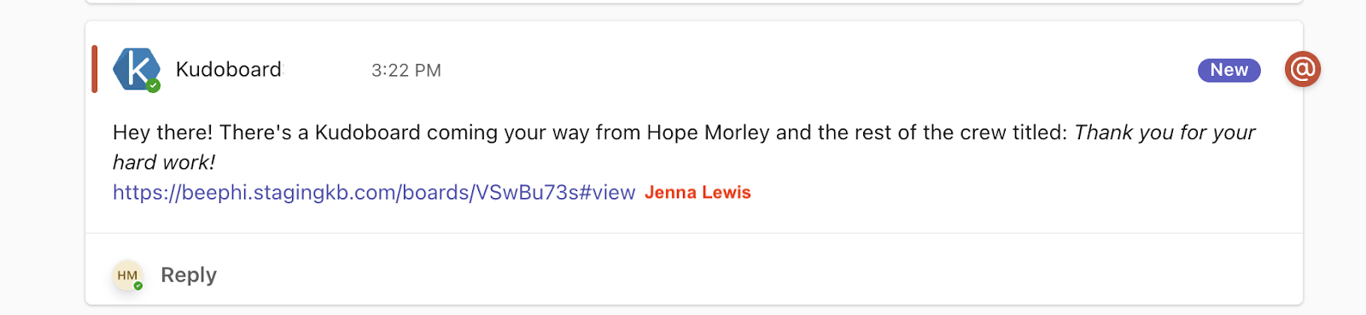1366x315 pixels.
Task: Click the divider line above Reply
Action: click(x=694, y=233)
